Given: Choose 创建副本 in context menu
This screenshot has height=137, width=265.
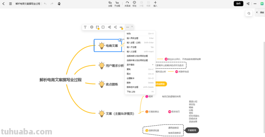Looking at the screenshot, I should coord(140,78).
